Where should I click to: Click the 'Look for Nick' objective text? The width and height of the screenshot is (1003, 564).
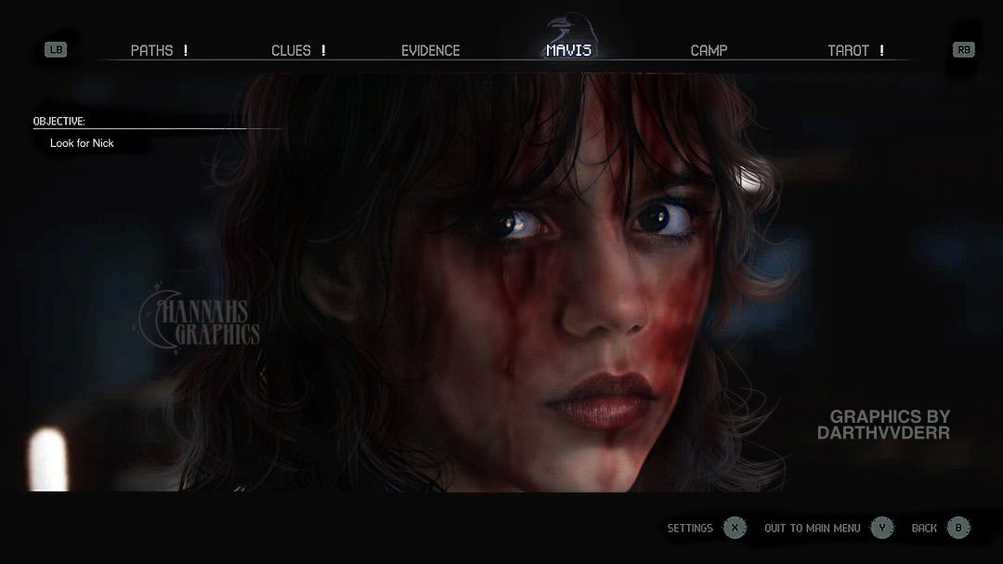[x=82, y=143]
